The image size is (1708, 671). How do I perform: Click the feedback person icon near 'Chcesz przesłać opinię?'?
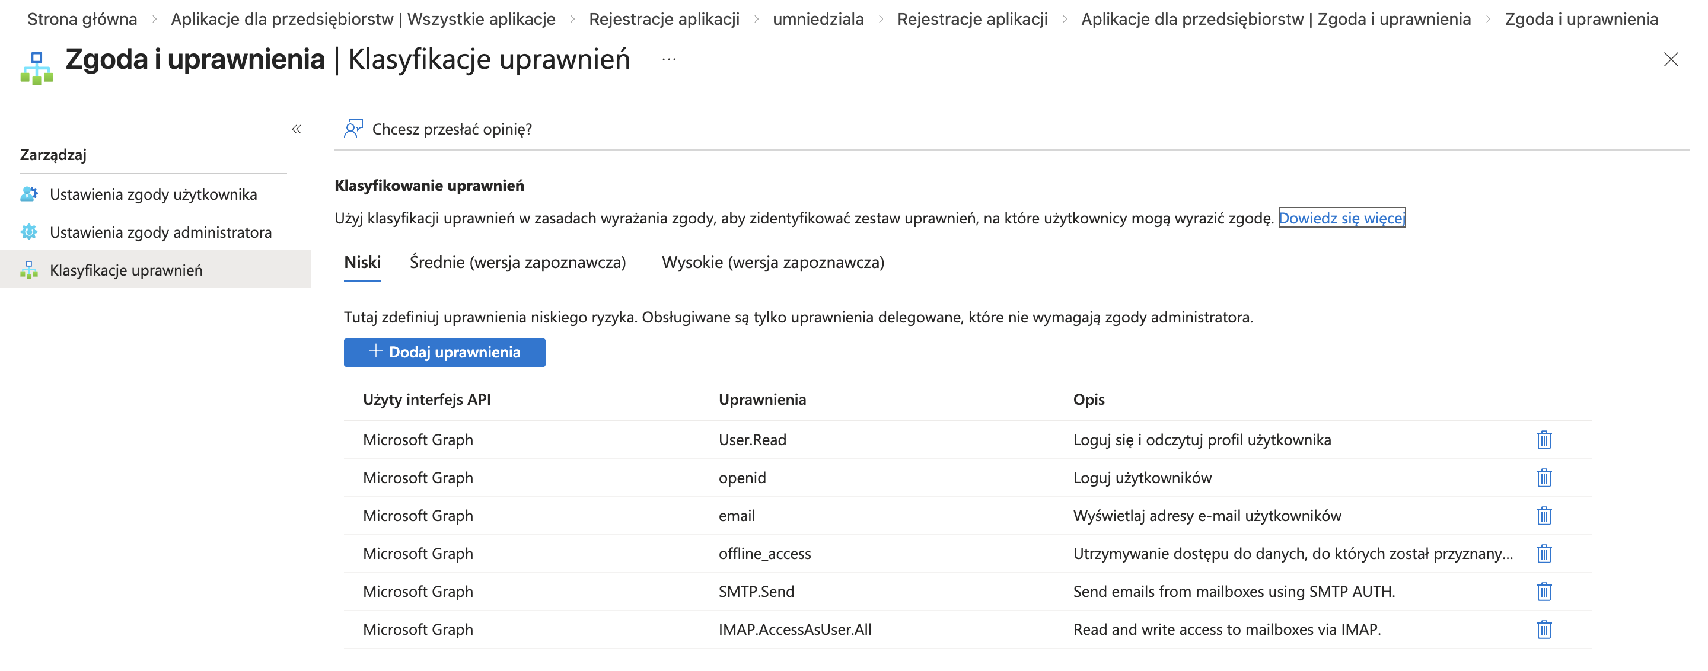(352, 128)
